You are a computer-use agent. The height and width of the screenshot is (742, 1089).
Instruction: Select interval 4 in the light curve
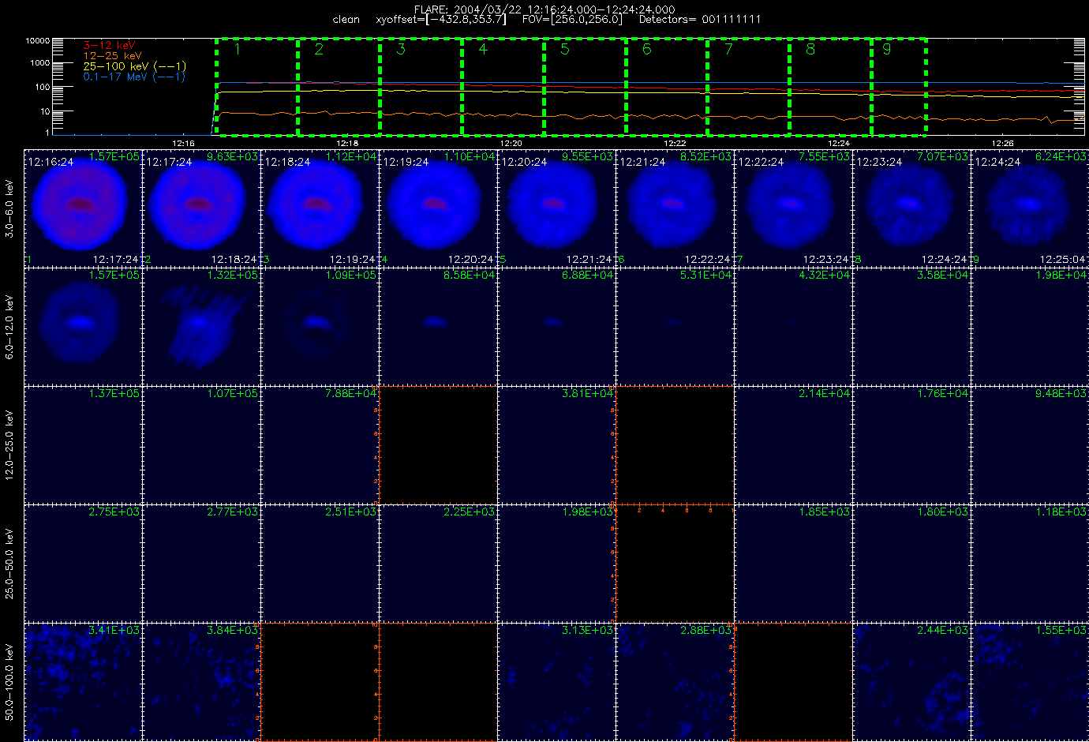click(x=503, y=86)
